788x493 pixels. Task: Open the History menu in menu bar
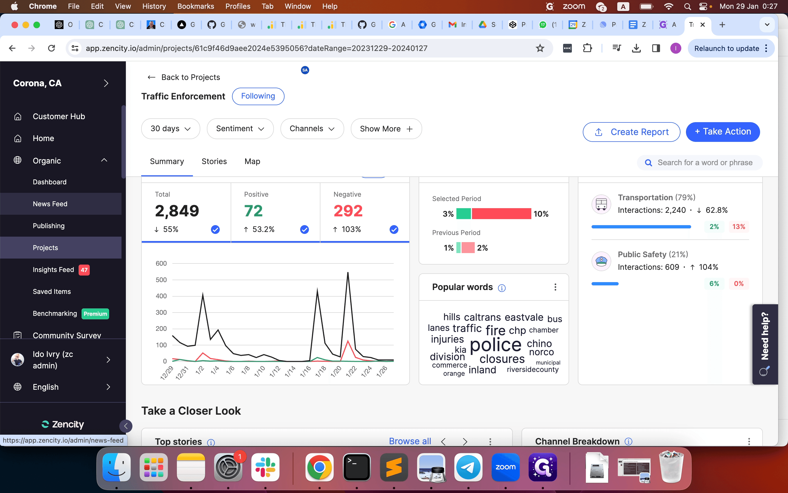click(x=154, y=6)
